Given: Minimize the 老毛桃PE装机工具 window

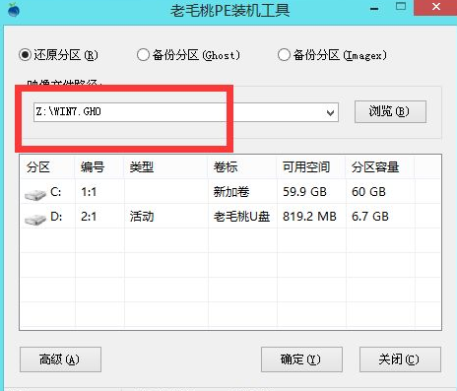Looking at the screenshot, I should point(374,9).
